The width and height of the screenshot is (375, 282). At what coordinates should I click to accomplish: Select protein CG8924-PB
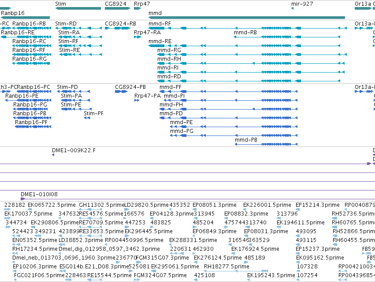click(x=121, y=92)
